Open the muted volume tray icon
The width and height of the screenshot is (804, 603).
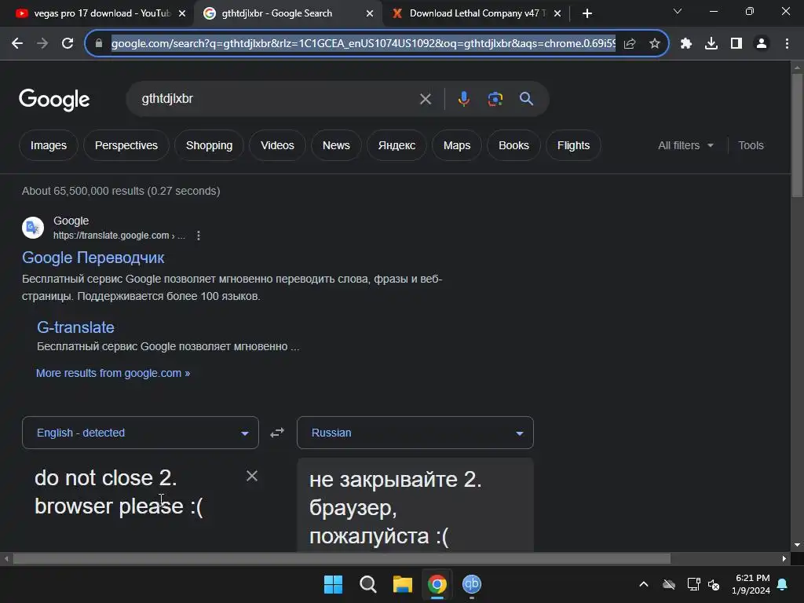(714, 584)
